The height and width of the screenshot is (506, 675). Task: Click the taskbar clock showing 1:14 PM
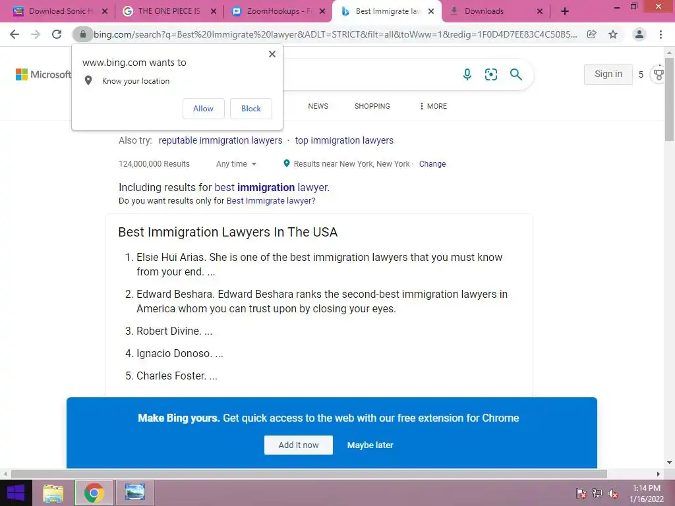coord(647,493)
